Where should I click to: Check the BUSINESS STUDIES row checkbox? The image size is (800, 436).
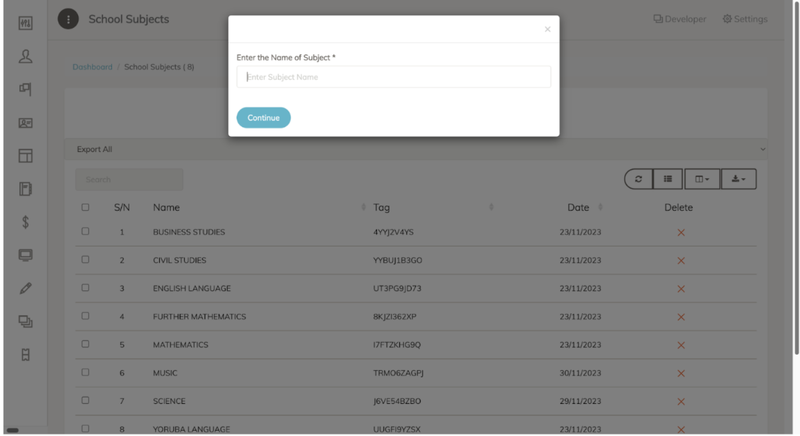pos(86,232)
